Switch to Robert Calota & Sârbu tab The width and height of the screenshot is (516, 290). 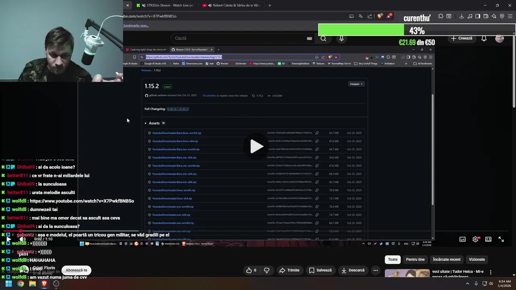click(232, 5)
